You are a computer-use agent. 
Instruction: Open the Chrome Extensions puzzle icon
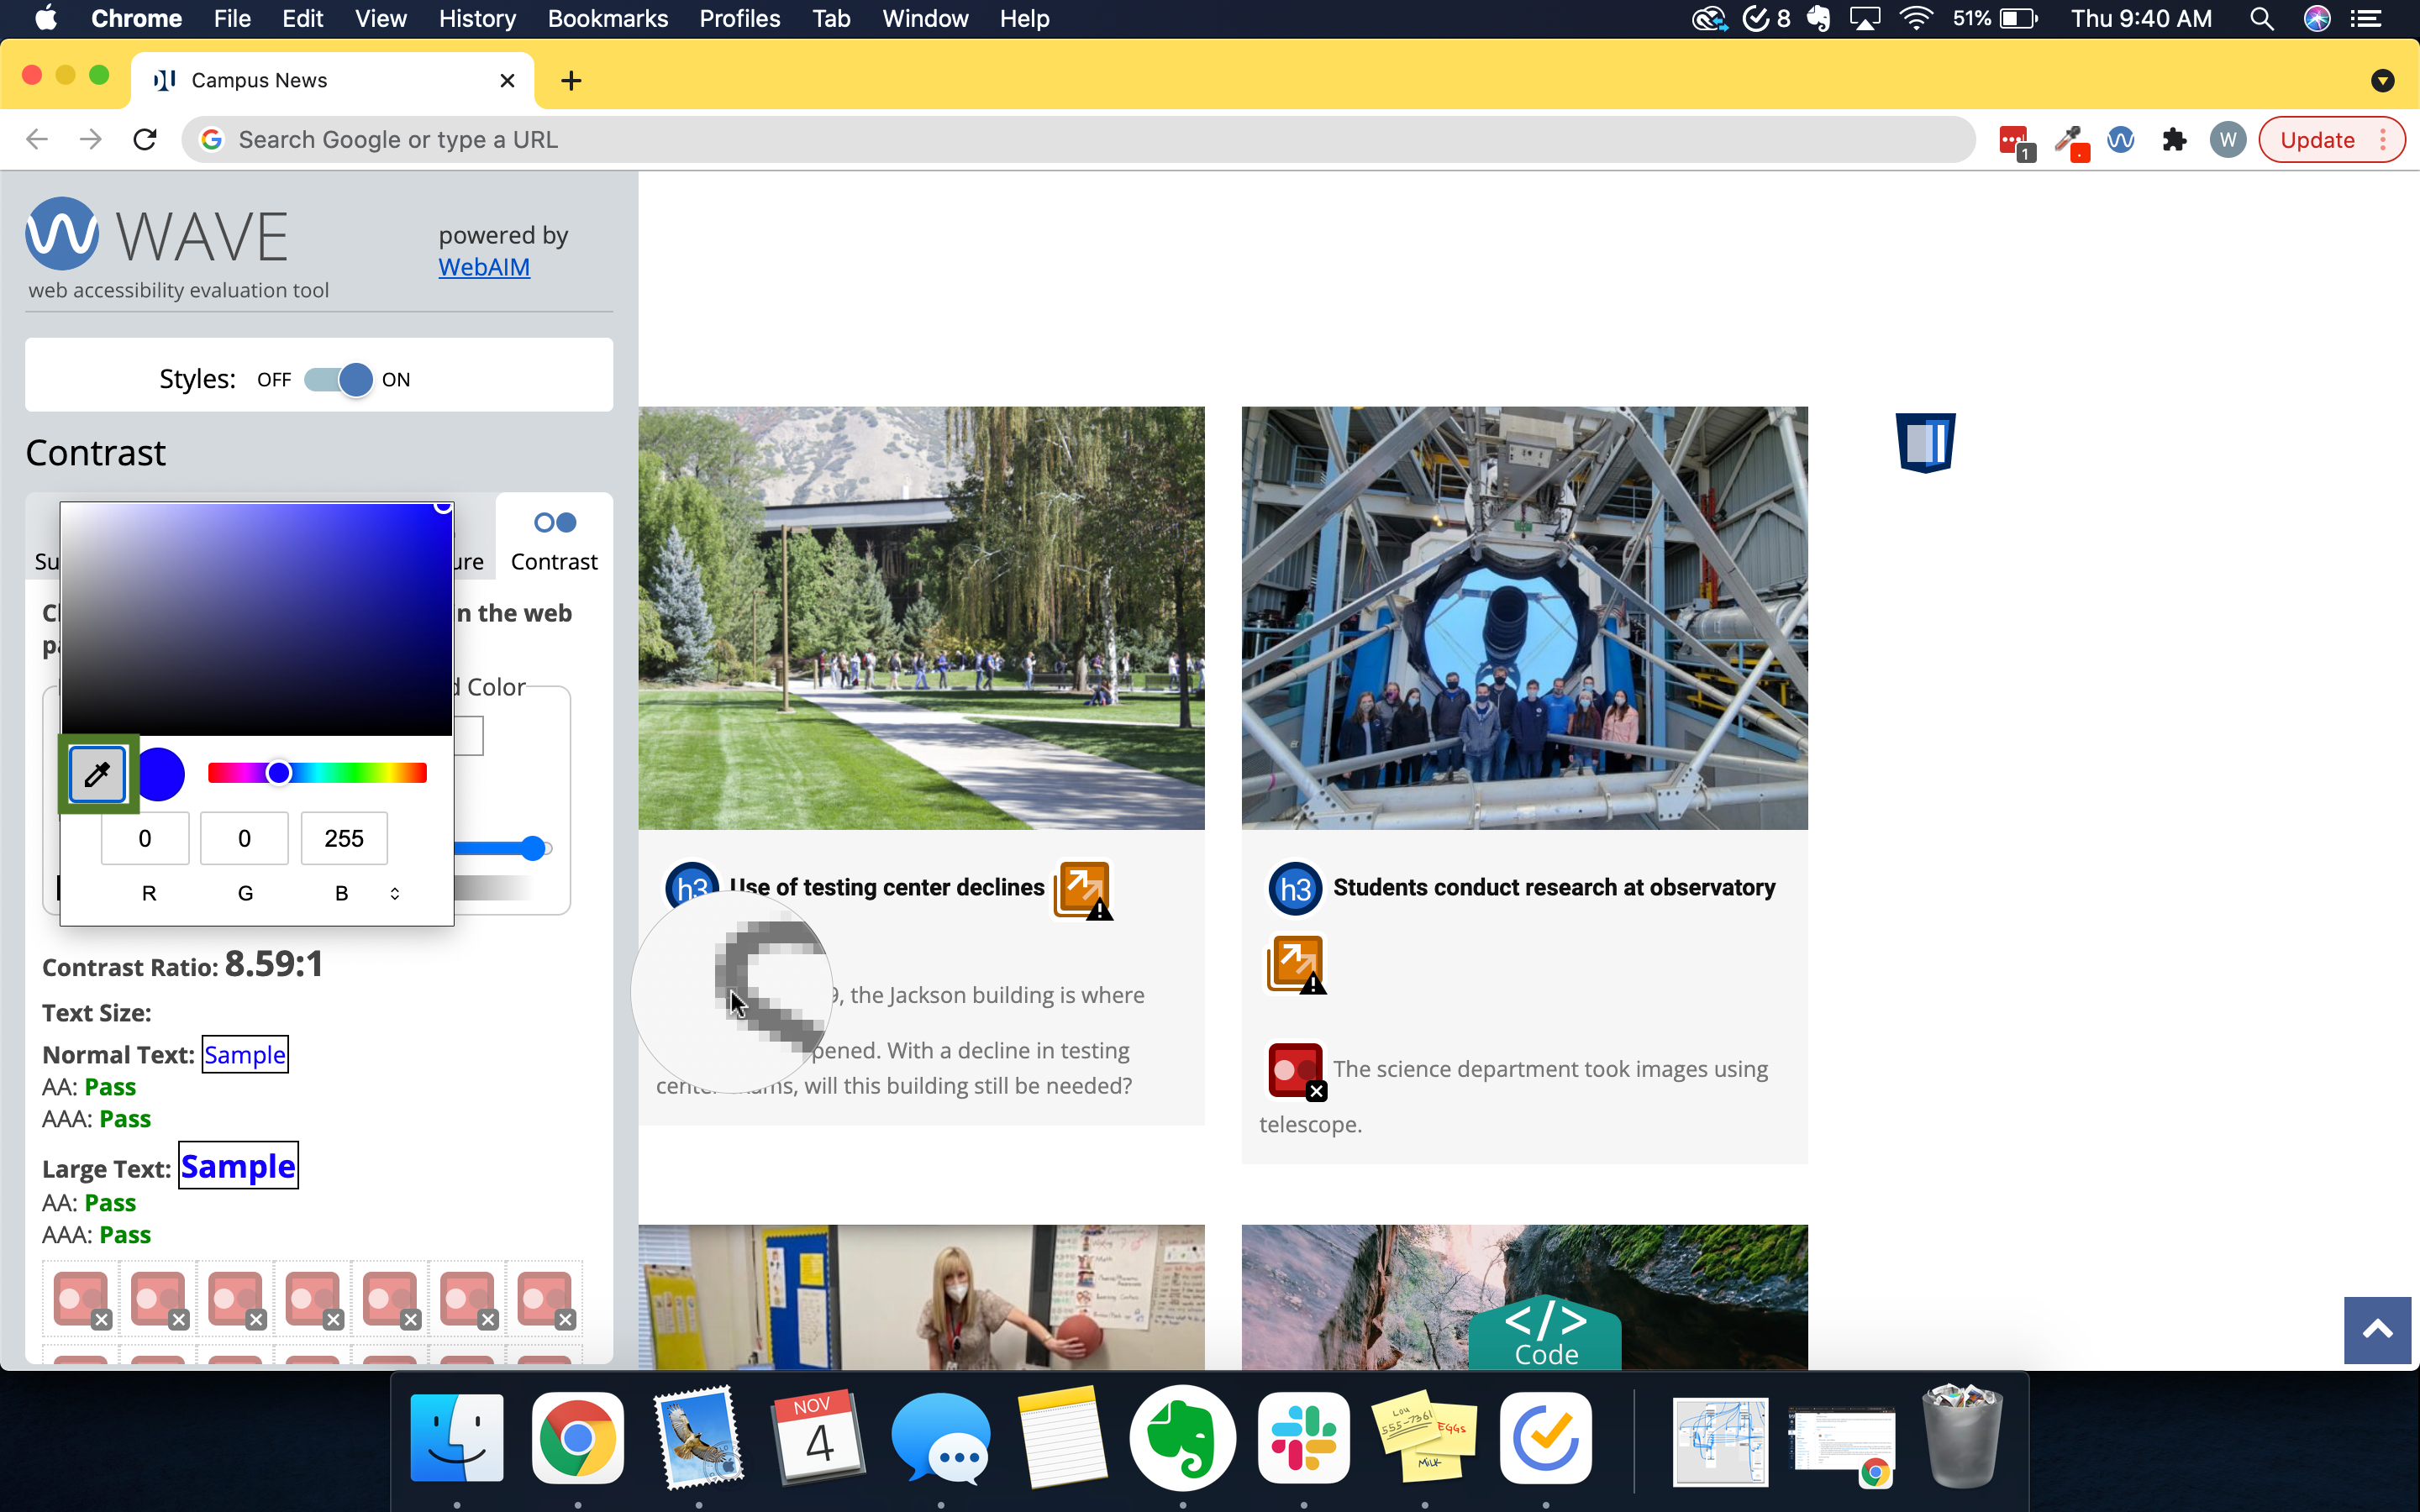coord(2174,140)
